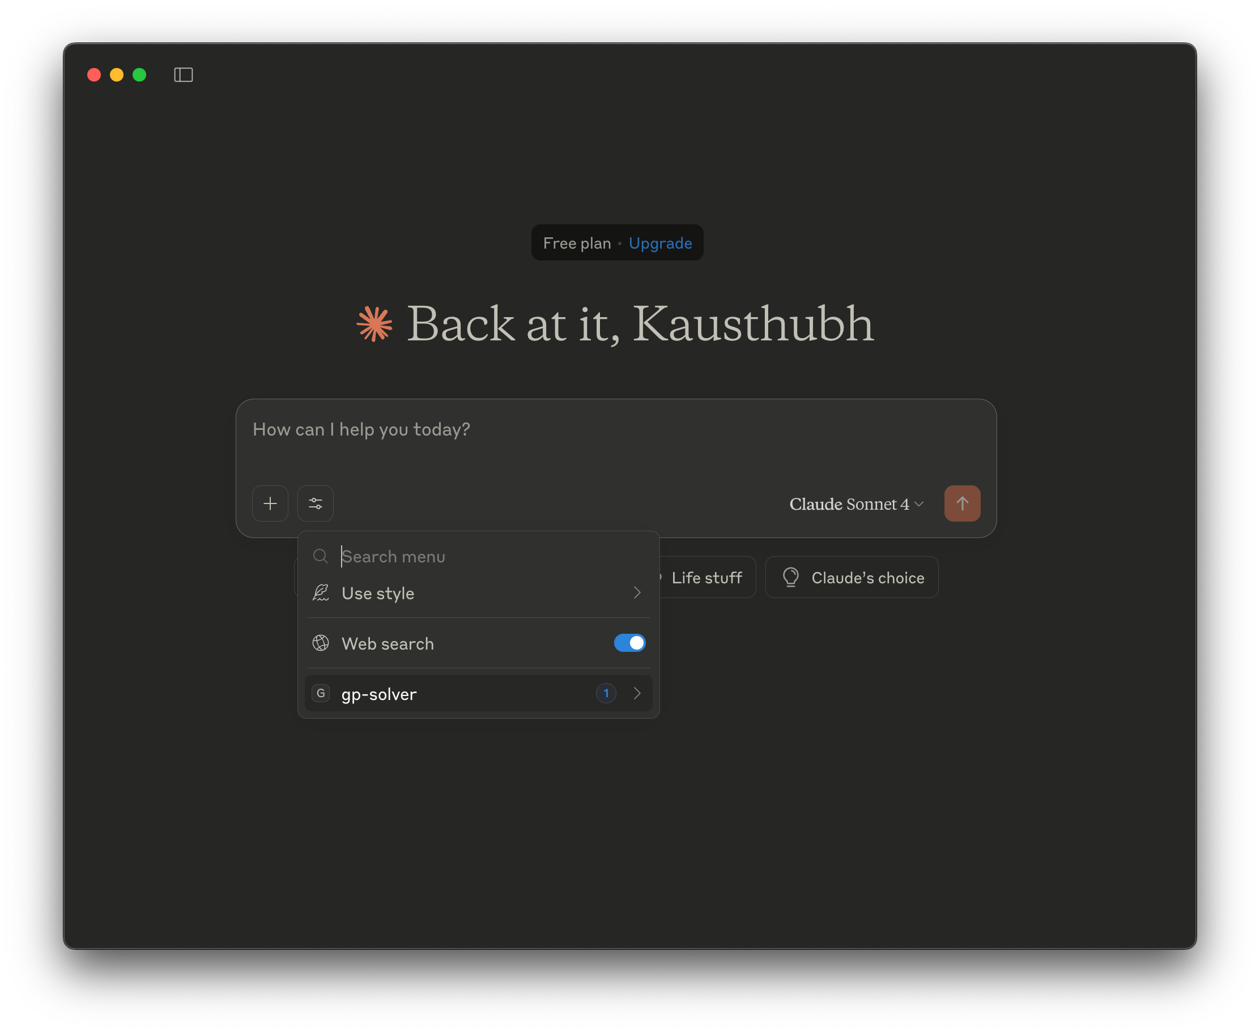Click the Life stuff suggestion button

click(706, 578)
